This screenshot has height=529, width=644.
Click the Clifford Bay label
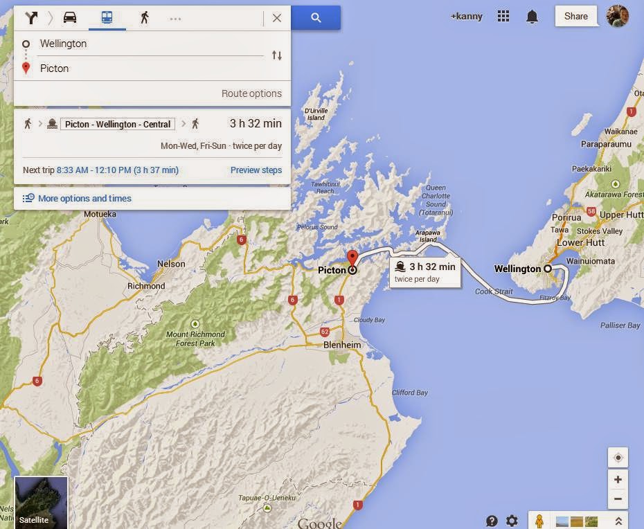point(409,393)
